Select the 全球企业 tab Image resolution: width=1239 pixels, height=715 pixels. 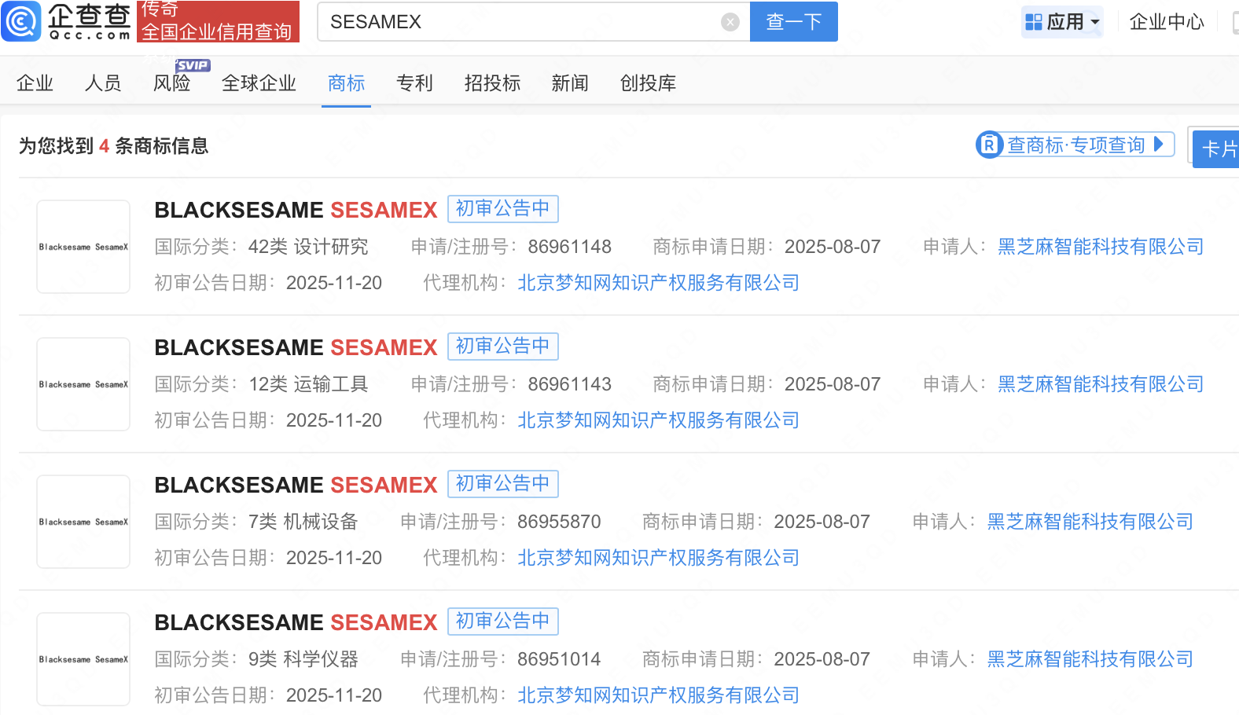tap(259, 83)
